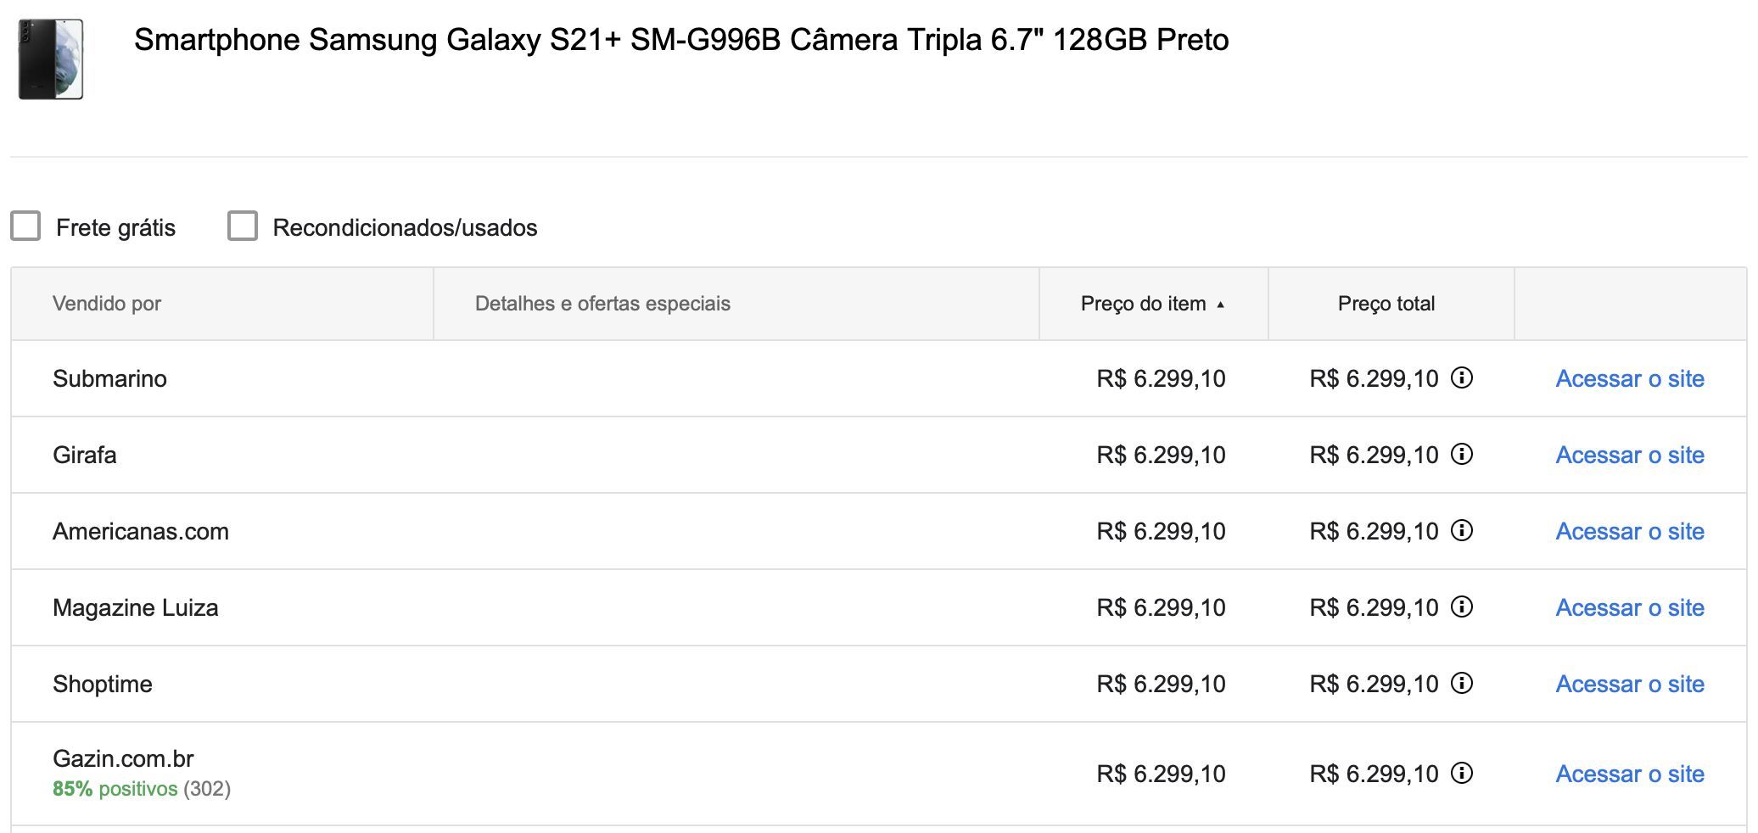Image resolution: width=1758 pixels, height=833 pixels.
Task: Show total price info for Americanas.com
Action: click(x=1461, y=530)
